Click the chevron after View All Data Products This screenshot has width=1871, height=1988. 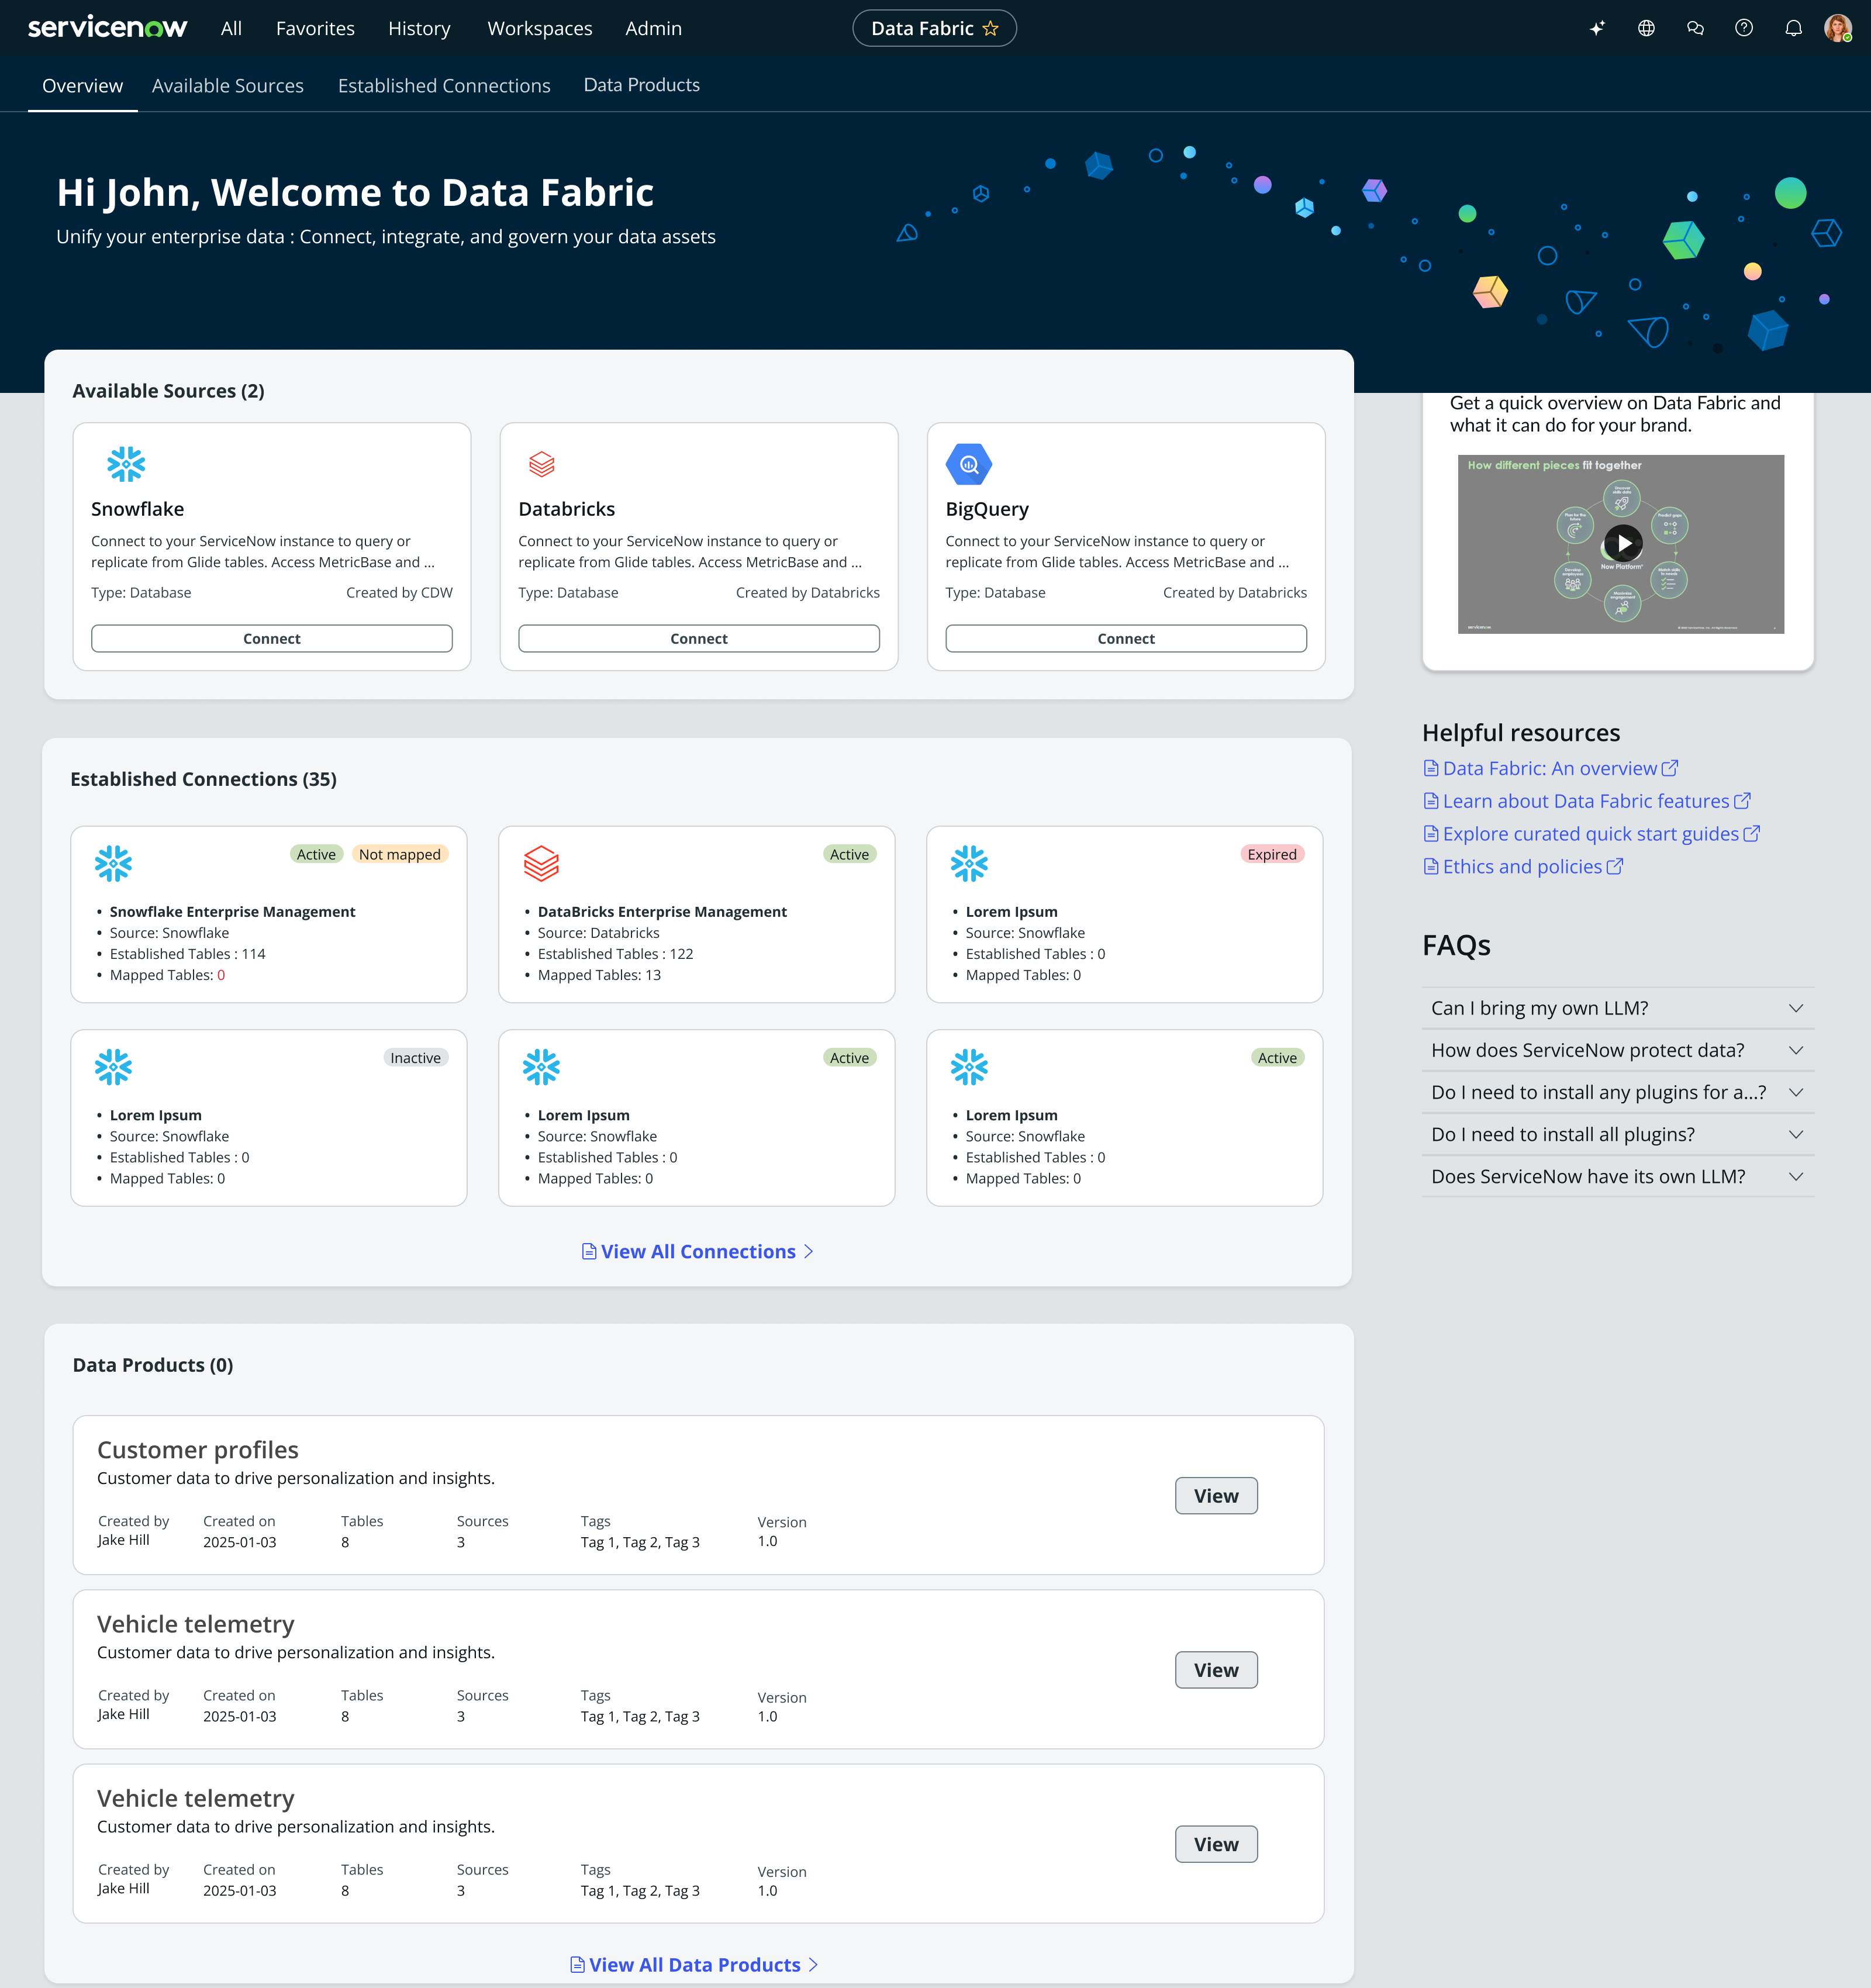813,1965
